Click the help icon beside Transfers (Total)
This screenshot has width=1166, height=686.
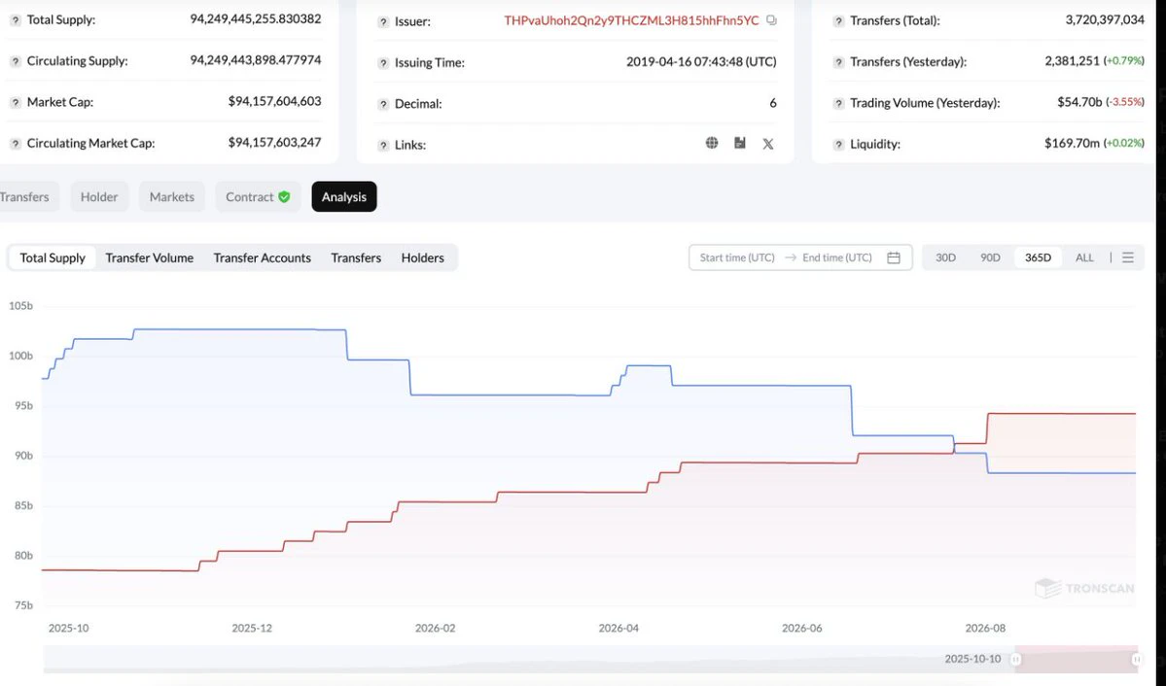tap(838, 21)
